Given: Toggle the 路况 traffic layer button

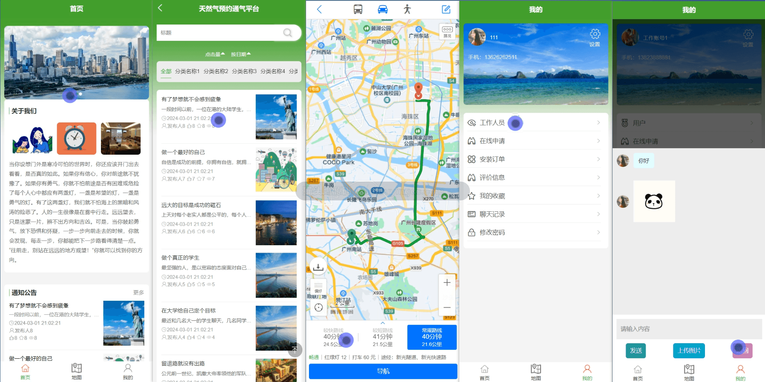Looking at the screenshot, I should click(x=447, y=31).
